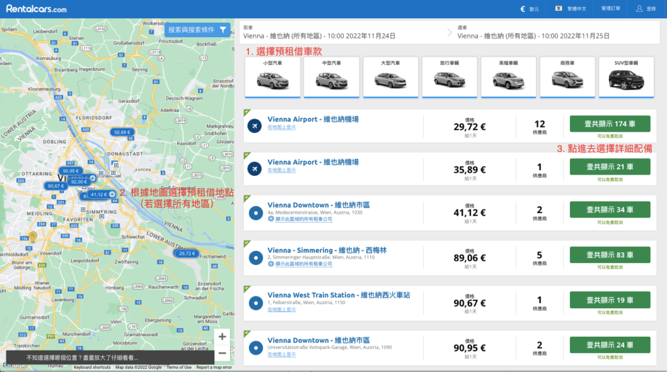Click 在地图上显示 under the Votivpark-Garage Downtown

(x=281, y=354)
